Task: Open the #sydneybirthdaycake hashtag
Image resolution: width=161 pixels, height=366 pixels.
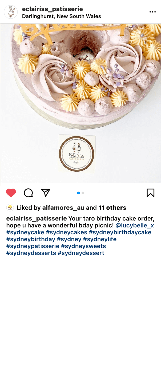Action: [120, 232]
